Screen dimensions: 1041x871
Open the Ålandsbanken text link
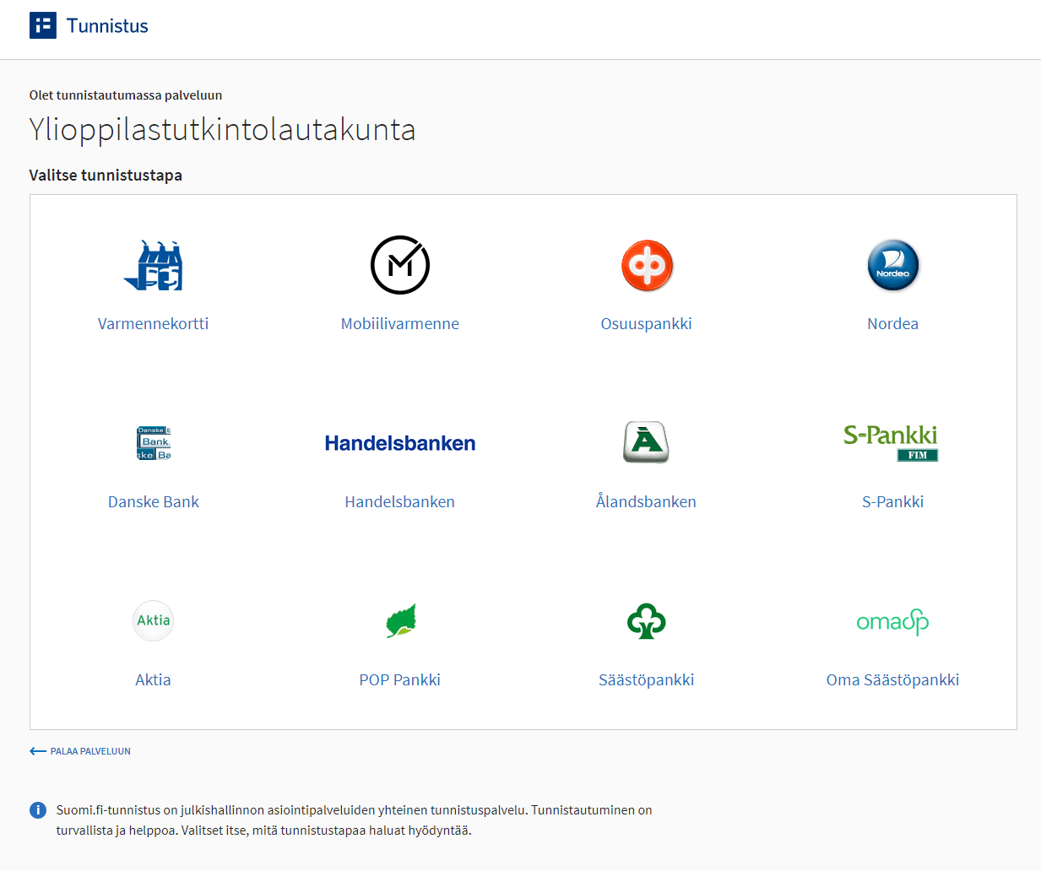point(647,501)
